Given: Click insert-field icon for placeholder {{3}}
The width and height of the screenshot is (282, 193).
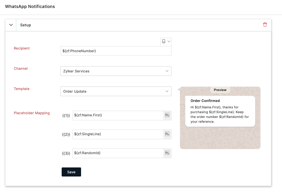Looking at the screenshot, I should 167,153.
